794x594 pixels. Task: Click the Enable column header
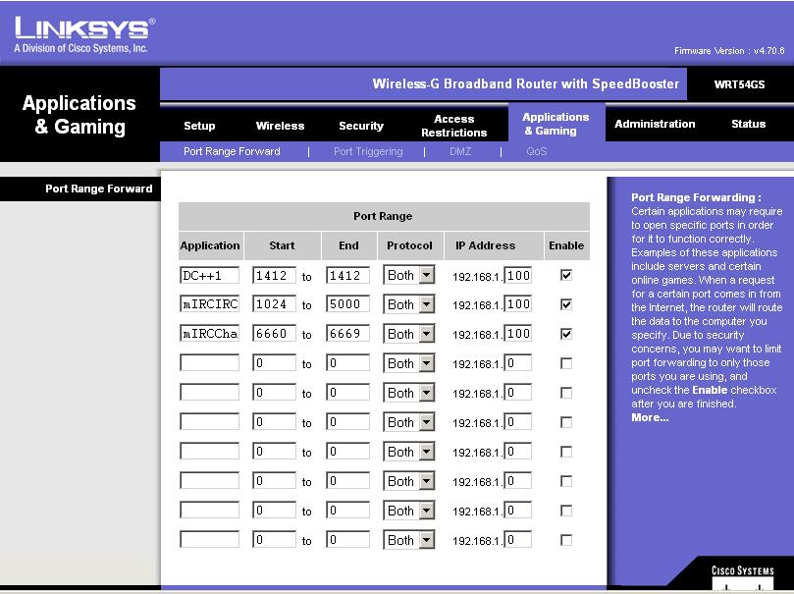tap(566, 245)
